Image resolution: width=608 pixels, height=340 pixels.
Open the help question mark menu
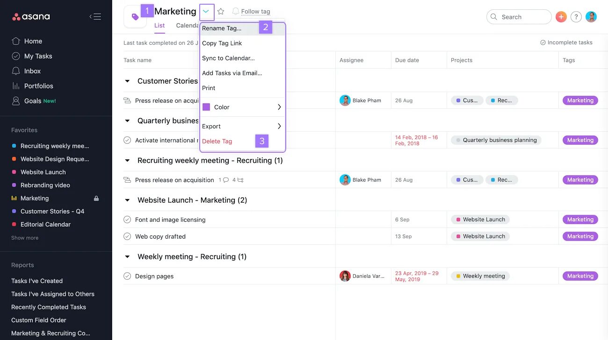[576, 16]
